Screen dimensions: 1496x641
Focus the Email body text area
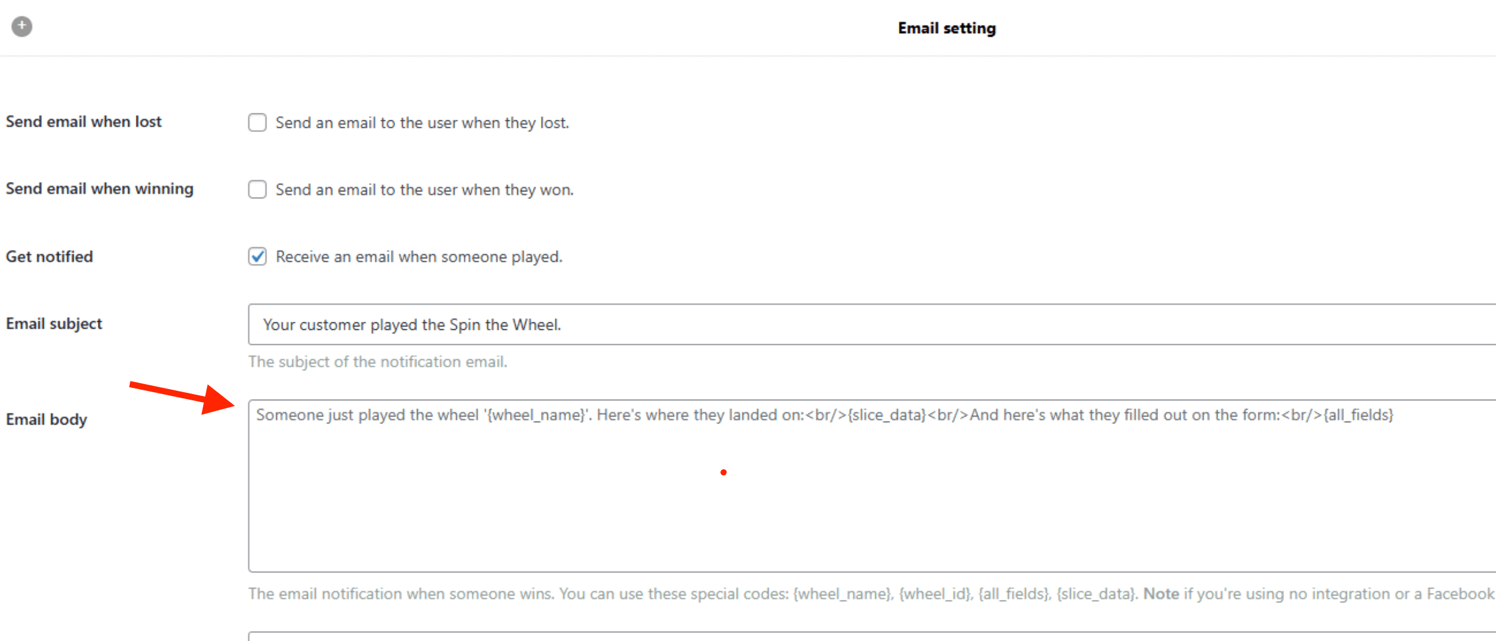tap(872, 486)
